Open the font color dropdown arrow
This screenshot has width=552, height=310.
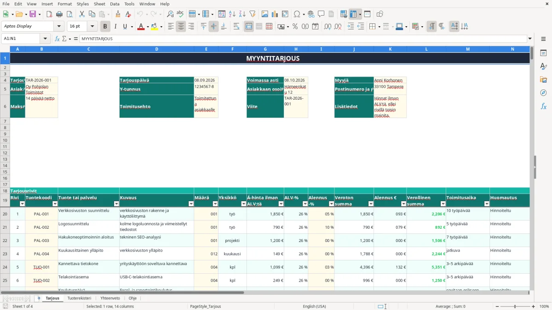point(148,27)
